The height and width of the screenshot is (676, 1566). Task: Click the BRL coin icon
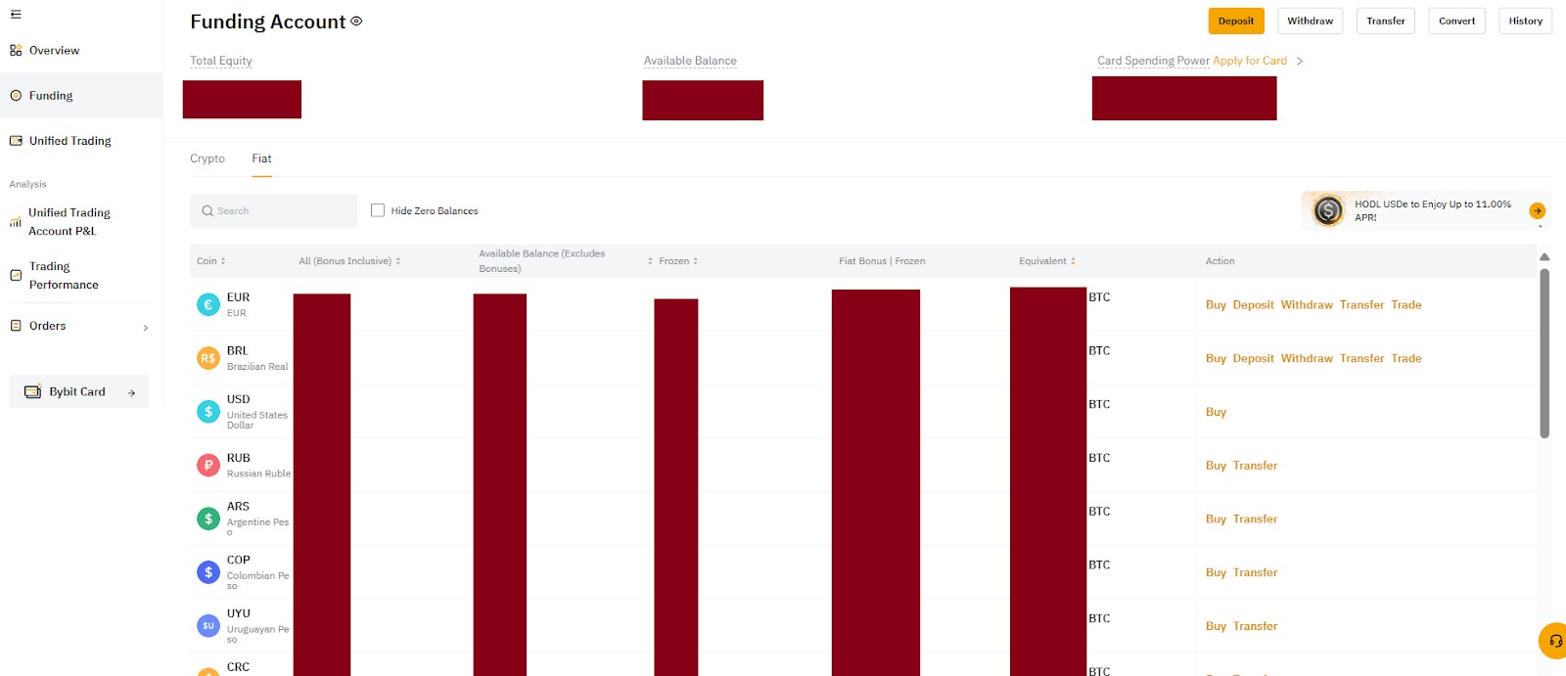(x=208, y=358)
